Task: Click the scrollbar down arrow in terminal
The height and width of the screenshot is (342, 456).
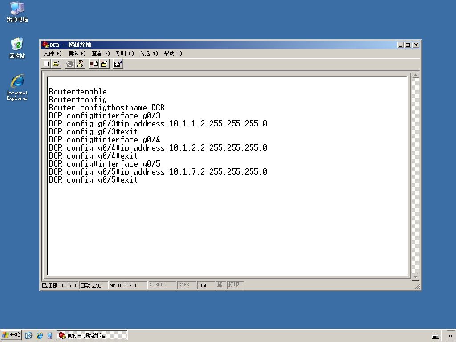Action: [416, 277]
